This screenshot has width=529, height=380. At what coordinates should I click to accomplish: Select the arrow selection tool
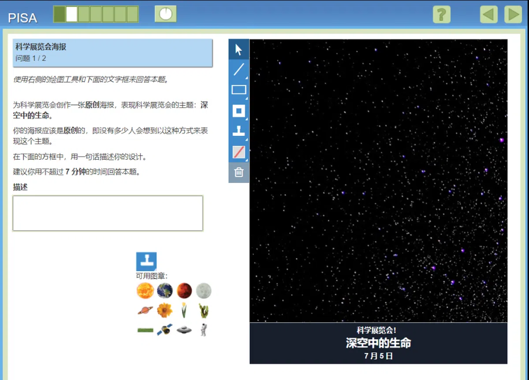238,49
